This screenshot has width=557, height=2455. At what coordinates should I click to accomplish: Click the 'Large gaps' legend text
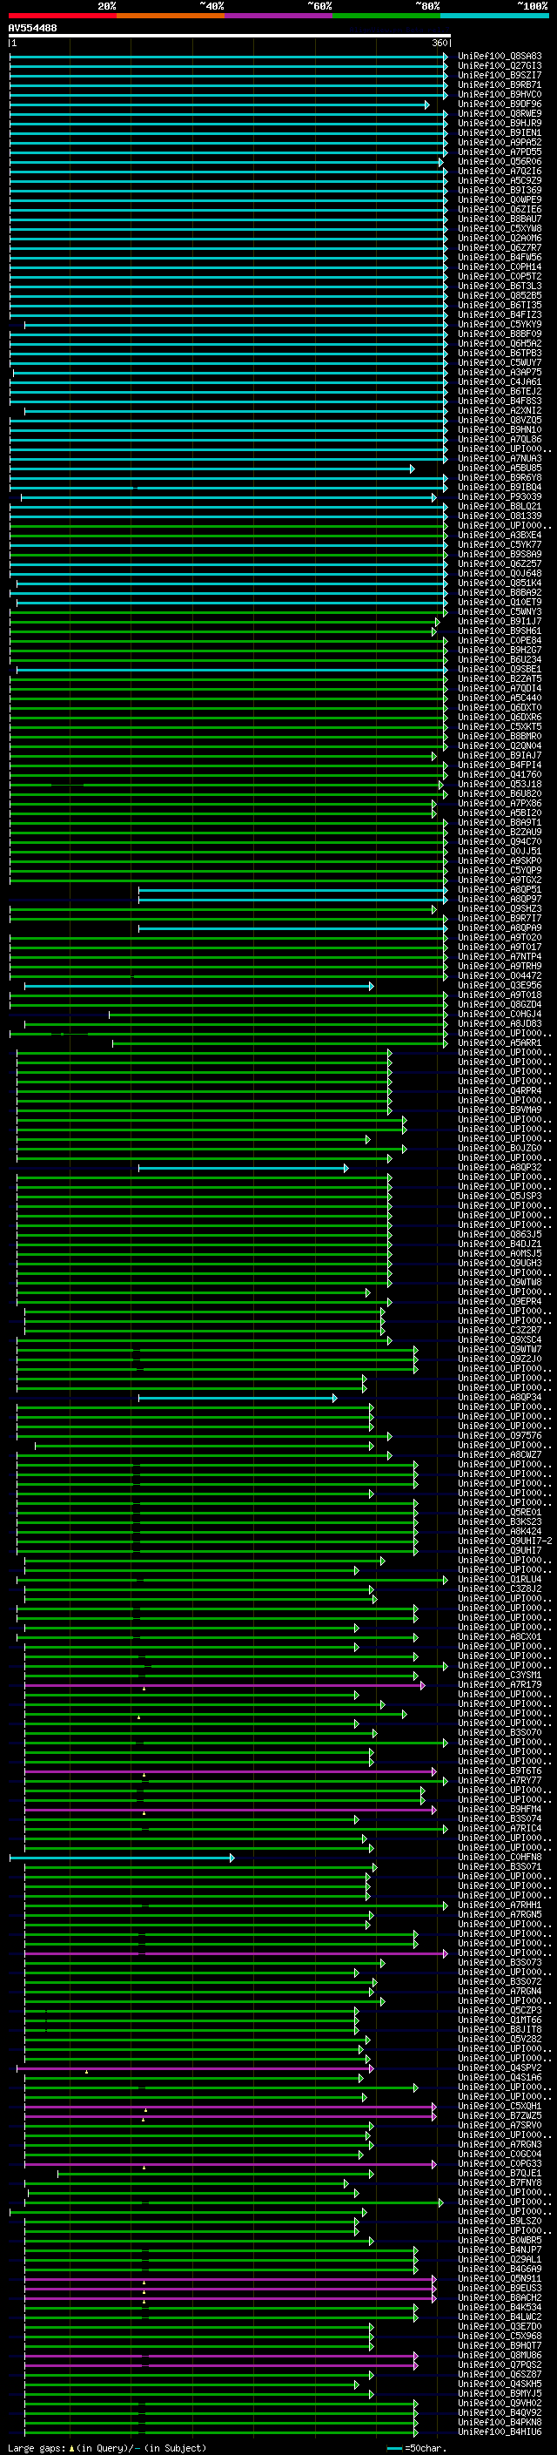pyautogui.click(x=37, y=2447)
